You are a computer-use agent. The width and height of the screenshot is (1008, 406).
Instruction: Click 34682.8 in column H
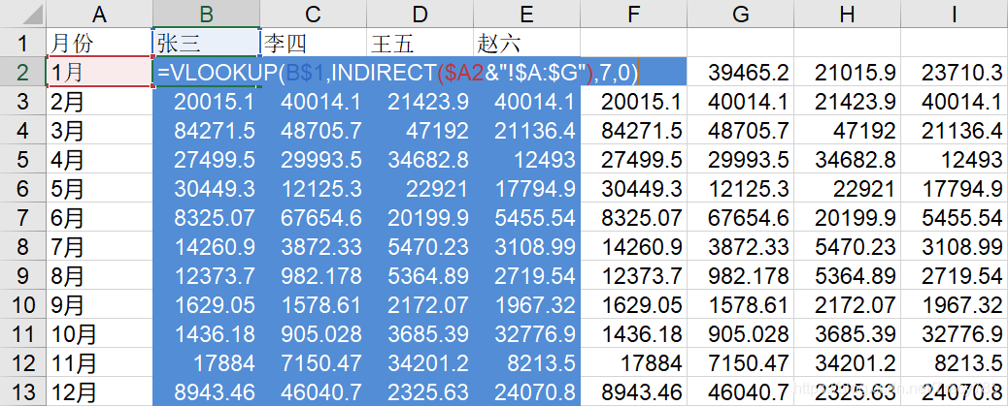coord(847,159)
